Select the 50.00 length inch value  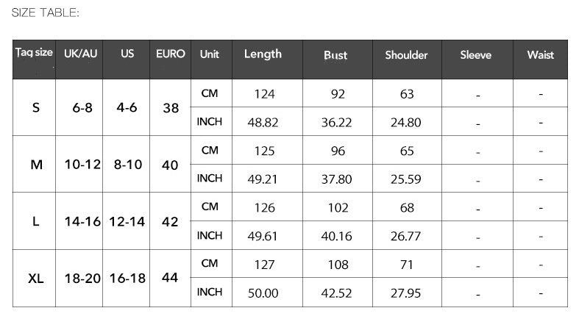pyautogui.click(x=263, y=293)
